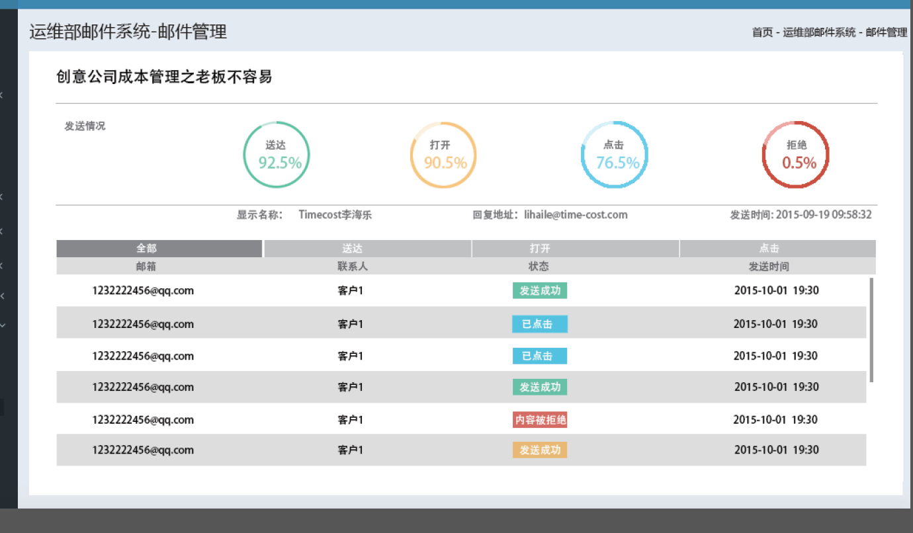Screen dimensions: 913x533
Task: Click the orange 发送成功 badge in the last row
Action: (x=539, y=450)
